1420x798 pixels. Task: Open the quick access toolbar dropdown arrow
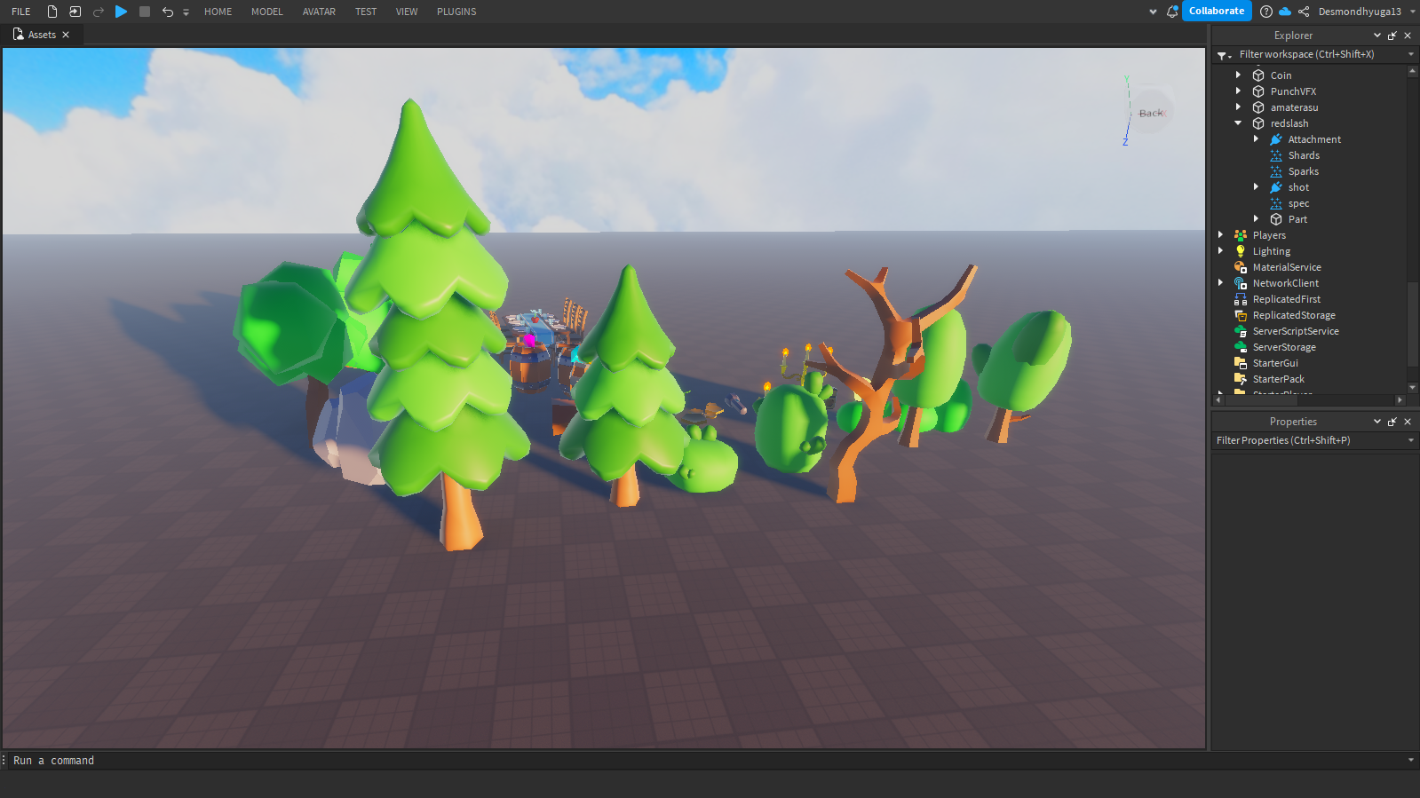point(186,12)
